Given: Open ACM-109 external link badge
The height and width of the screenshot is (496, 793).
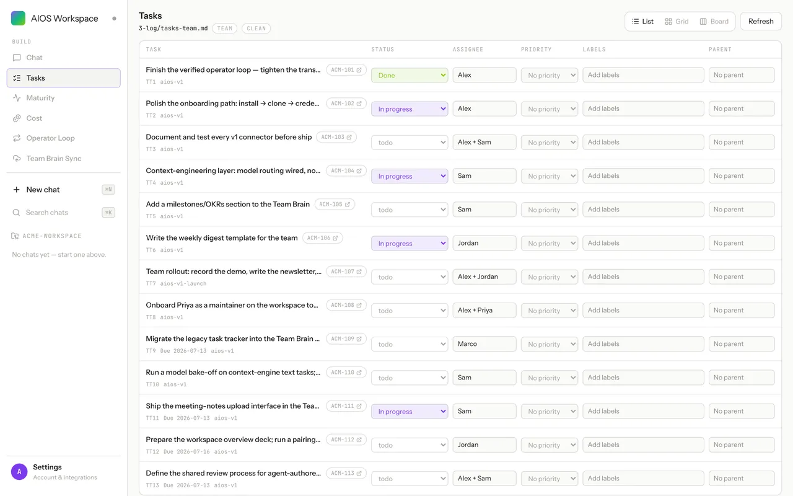Looking at the screenshot, I should click(x=346, y=339).
